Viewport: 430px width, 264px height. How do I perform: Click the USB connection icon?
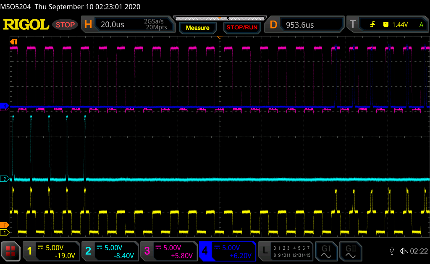tap(392, 251)
